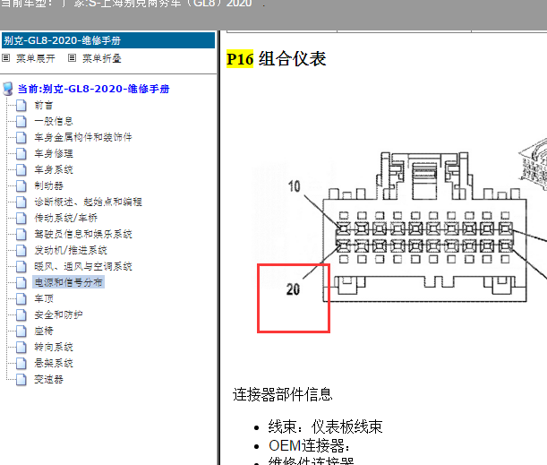Click the page icon next to 暖风、通风与空调系统
The image size is (547, 465).
tap(21, 266)
